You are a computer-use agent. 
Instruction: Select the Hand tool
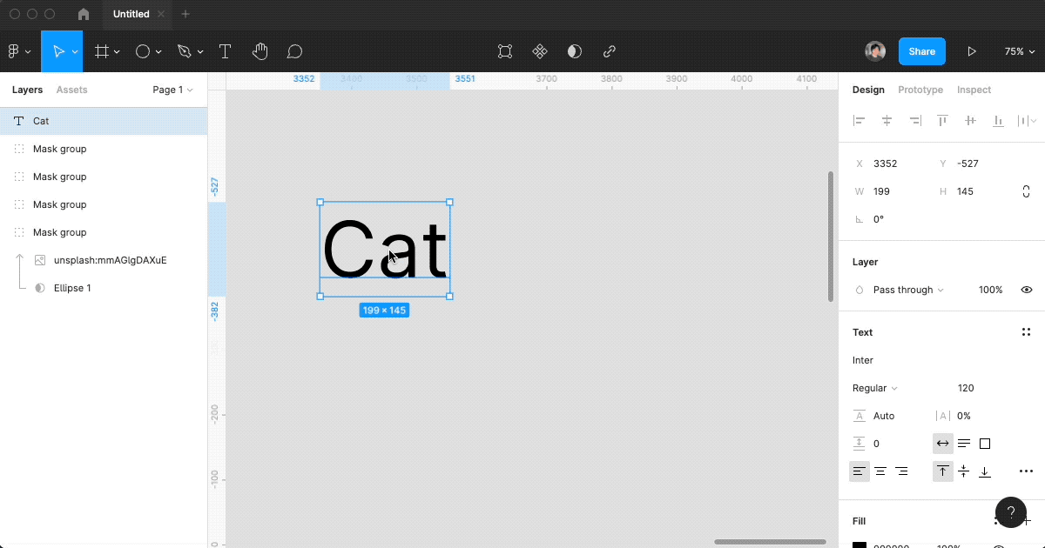[260, 51]
